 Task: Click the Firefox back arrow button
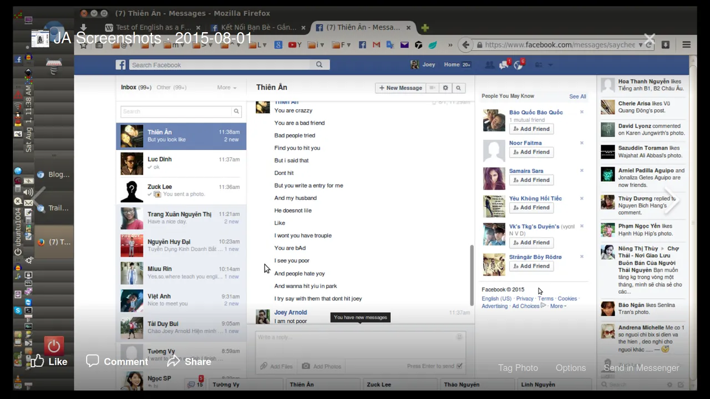tap(466, 45)
